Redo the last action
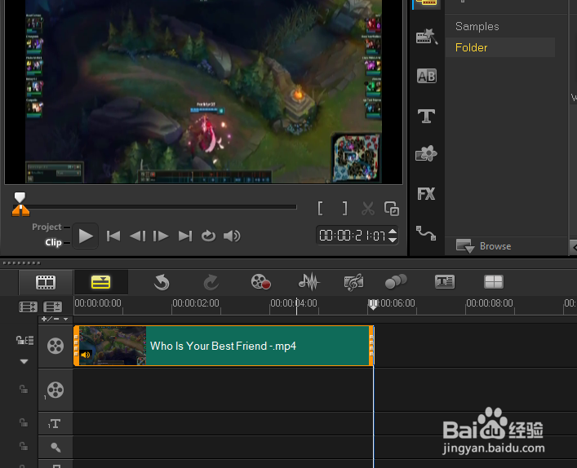 point(211,282)
